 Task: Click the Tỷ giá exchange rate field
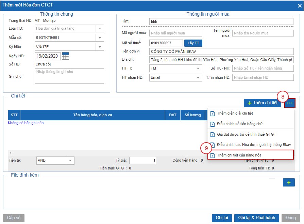(x=142, y=161)
